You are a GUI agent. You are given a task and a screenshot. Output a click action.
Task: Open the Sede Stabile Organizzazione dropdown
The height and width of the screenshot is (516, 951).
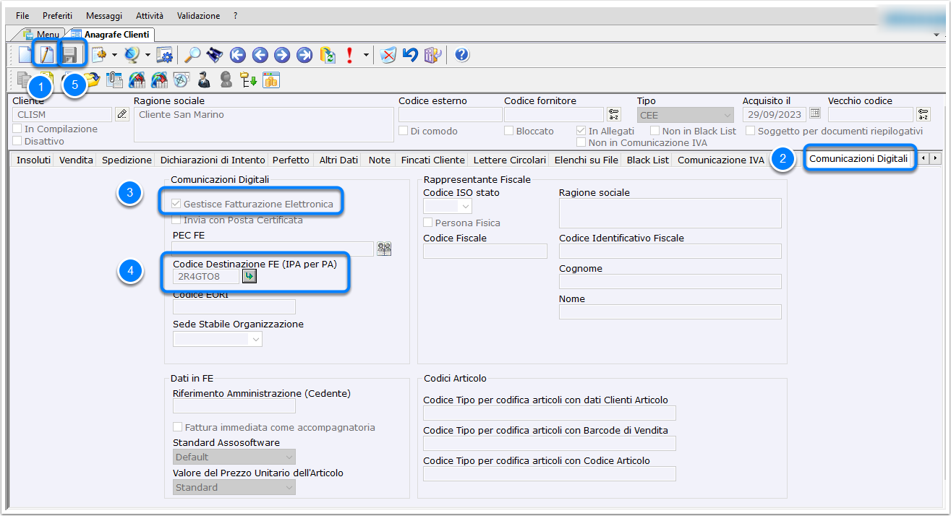click(x=218, y=339)
